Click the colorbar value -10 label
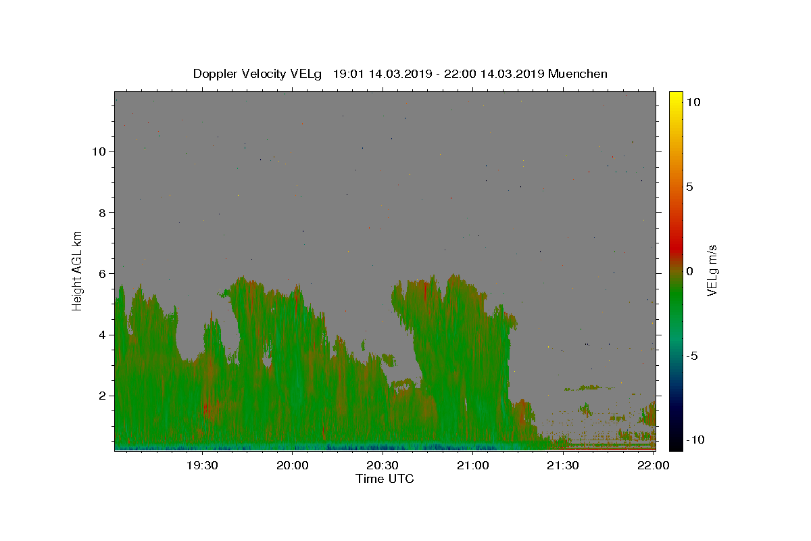811x541 pixels. (x=695, y=440)
